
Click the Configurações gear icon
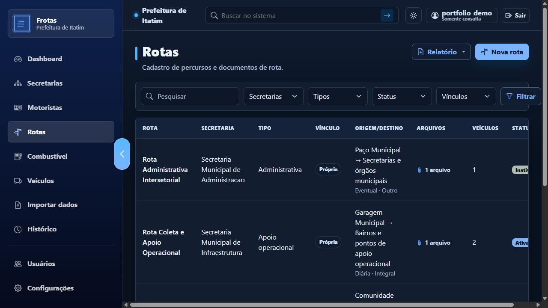coord(18,288)
